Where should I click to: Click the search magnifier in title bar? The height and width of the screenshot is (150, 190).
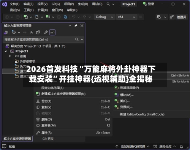click(108, 4)
